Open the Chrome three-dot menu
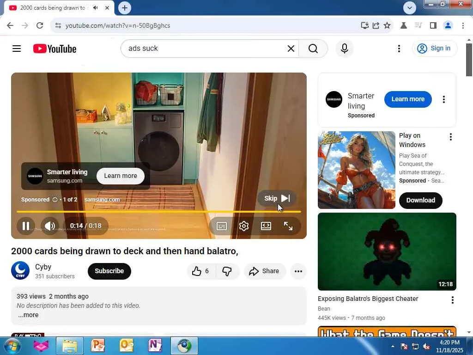Screen dimensions: 473x355 [463, 25]
